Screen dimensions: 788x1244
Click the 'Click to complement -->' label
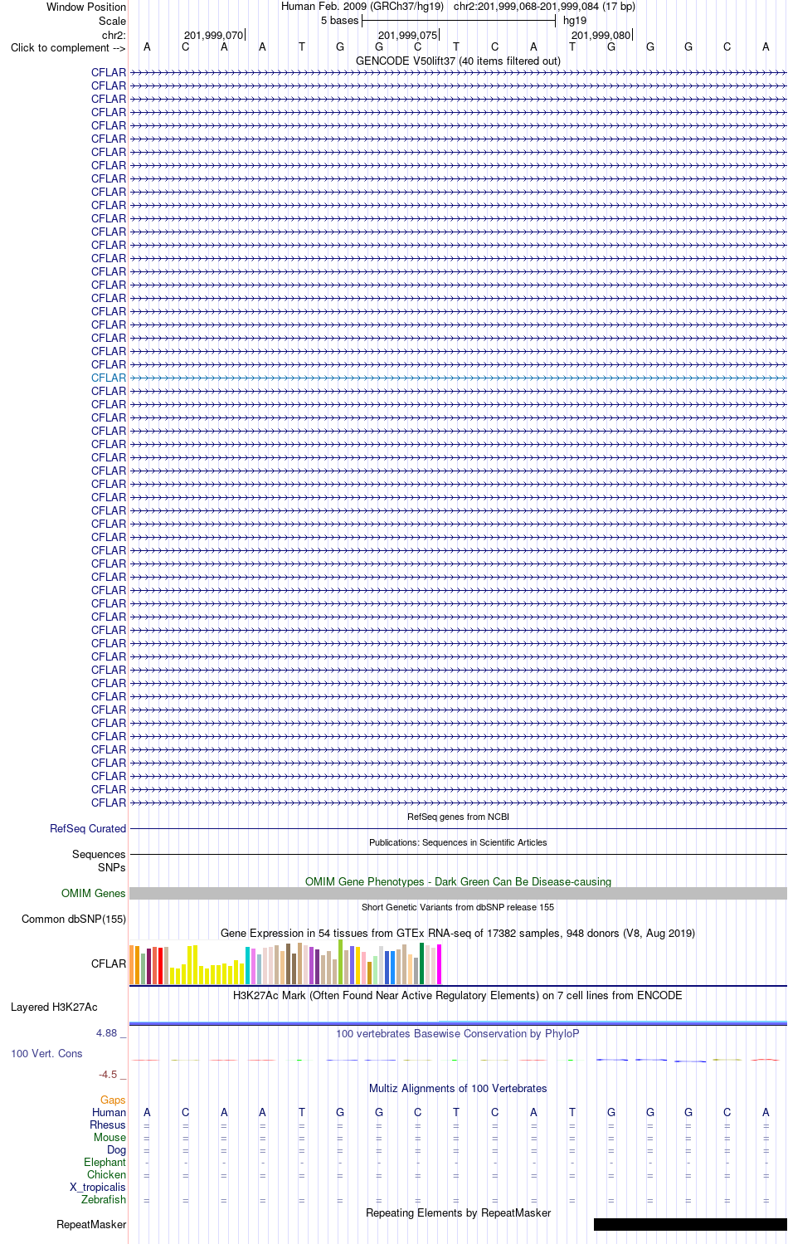[68, 47]
